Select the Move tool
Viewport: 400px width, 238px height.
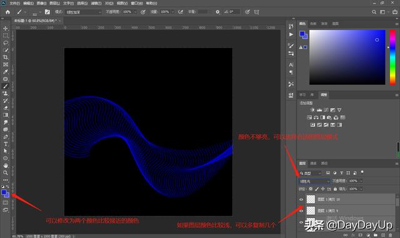point(6,28)
